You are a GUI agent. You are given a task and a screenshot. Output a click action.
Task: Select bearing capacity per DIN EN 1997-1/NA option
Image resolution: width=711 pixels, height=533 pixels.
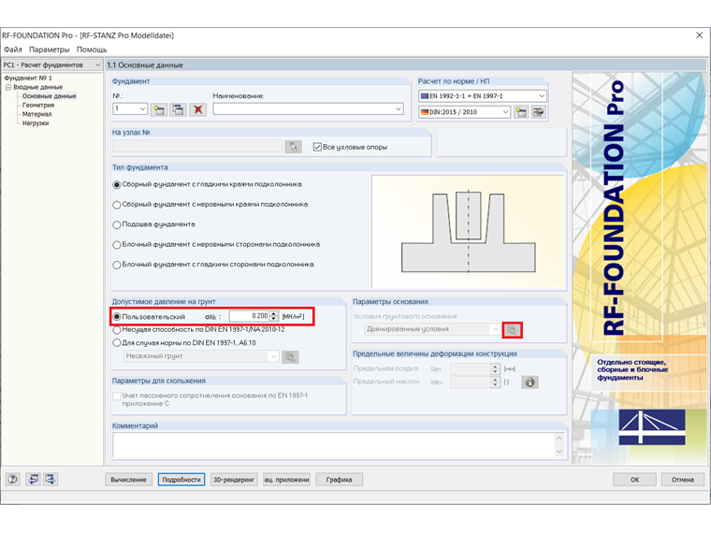tap(117, 330)
